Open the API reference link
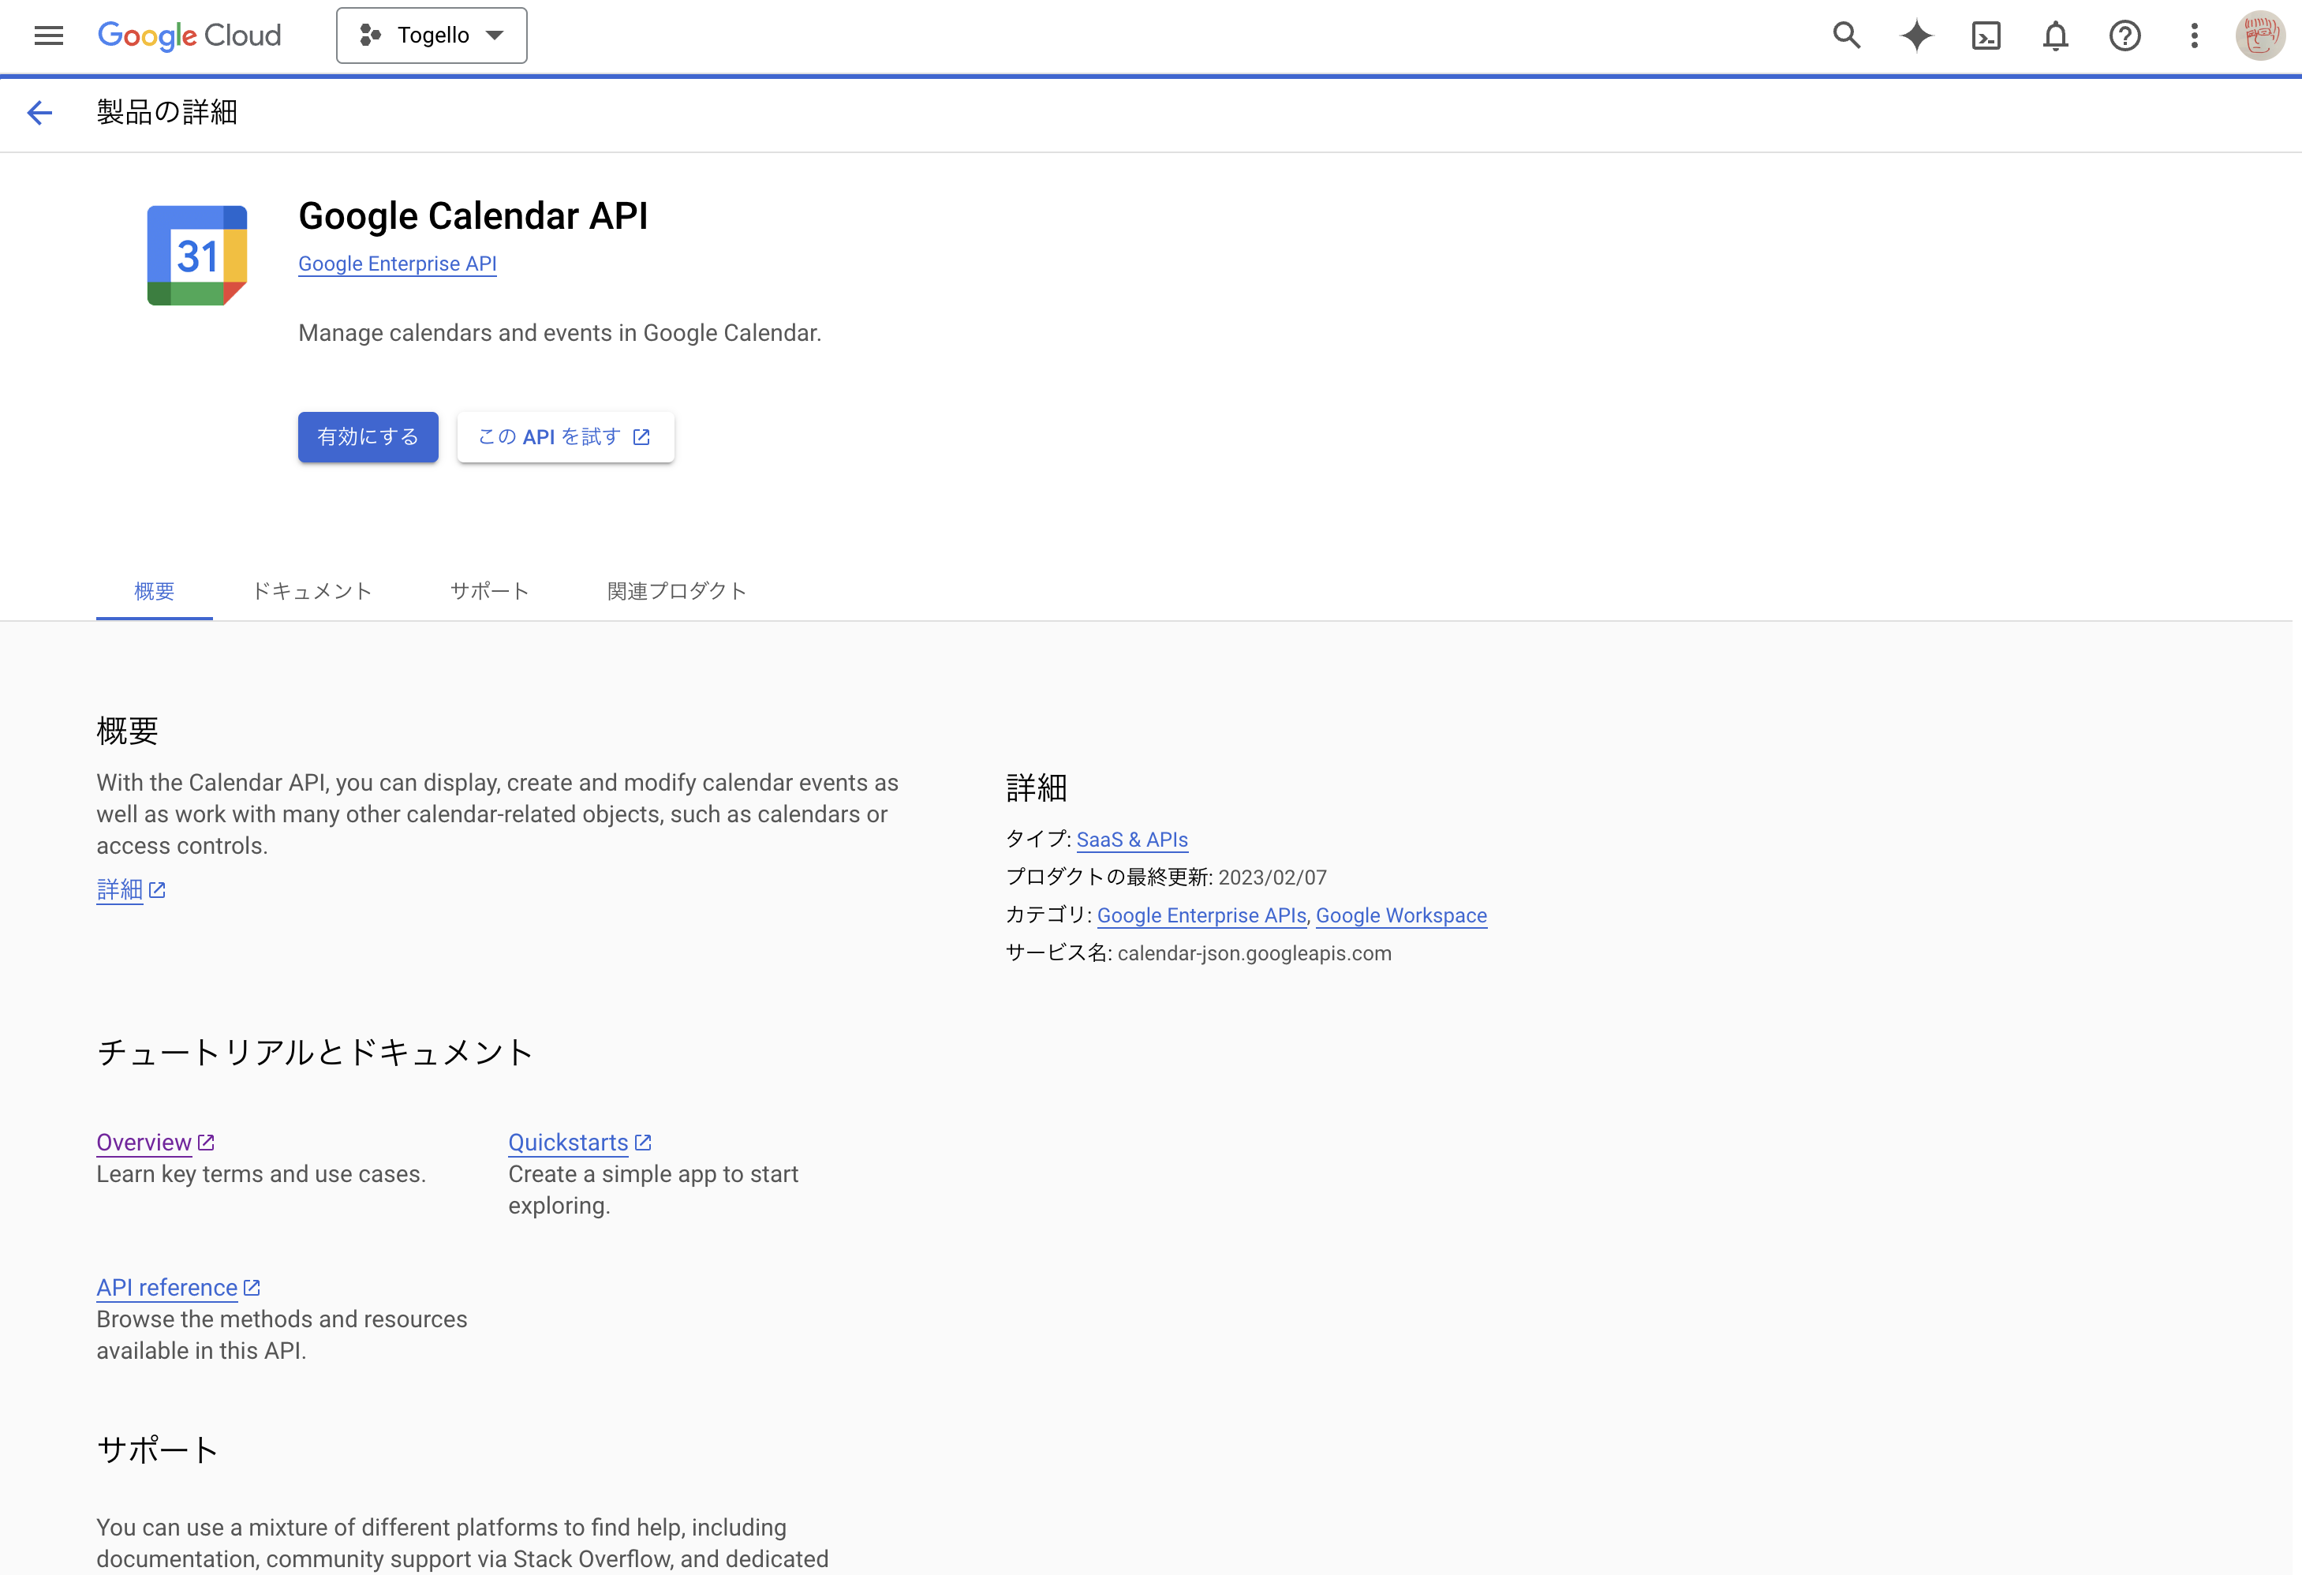This screenshot has width=2302, height=1575. (x=166, y=1287)
